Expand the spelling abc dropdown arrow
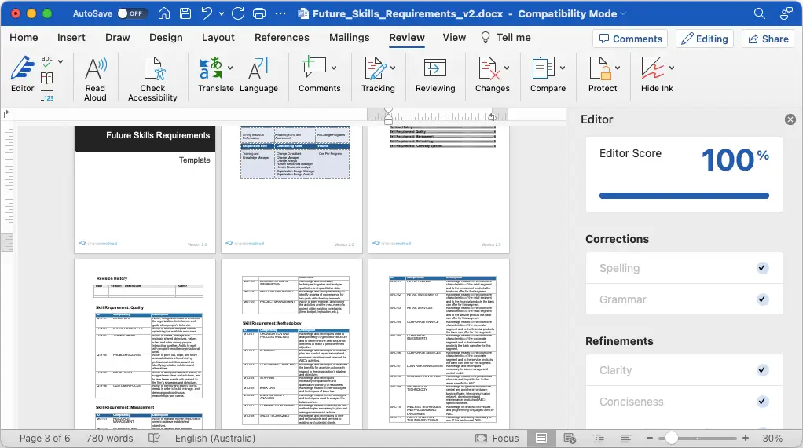This screenshot has height=448, width=803. pyautogui.click(x=60, y=61)
